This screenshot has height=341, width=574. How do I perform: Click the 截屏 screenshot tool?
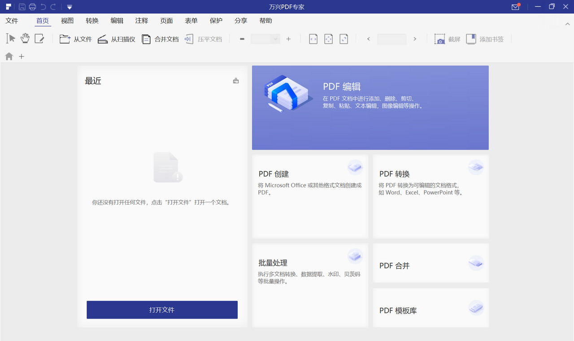[x=448, y=39]
